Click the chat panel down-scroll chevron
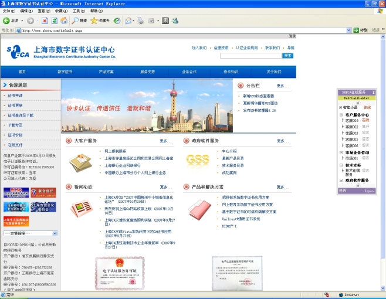Viewport: 386px width, 299px height. [x=358, y=186]
